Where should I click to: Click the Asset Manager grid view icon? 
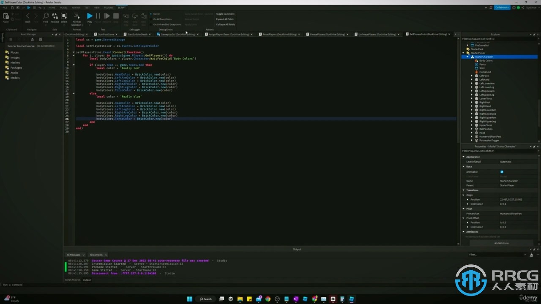coord(41,39)
